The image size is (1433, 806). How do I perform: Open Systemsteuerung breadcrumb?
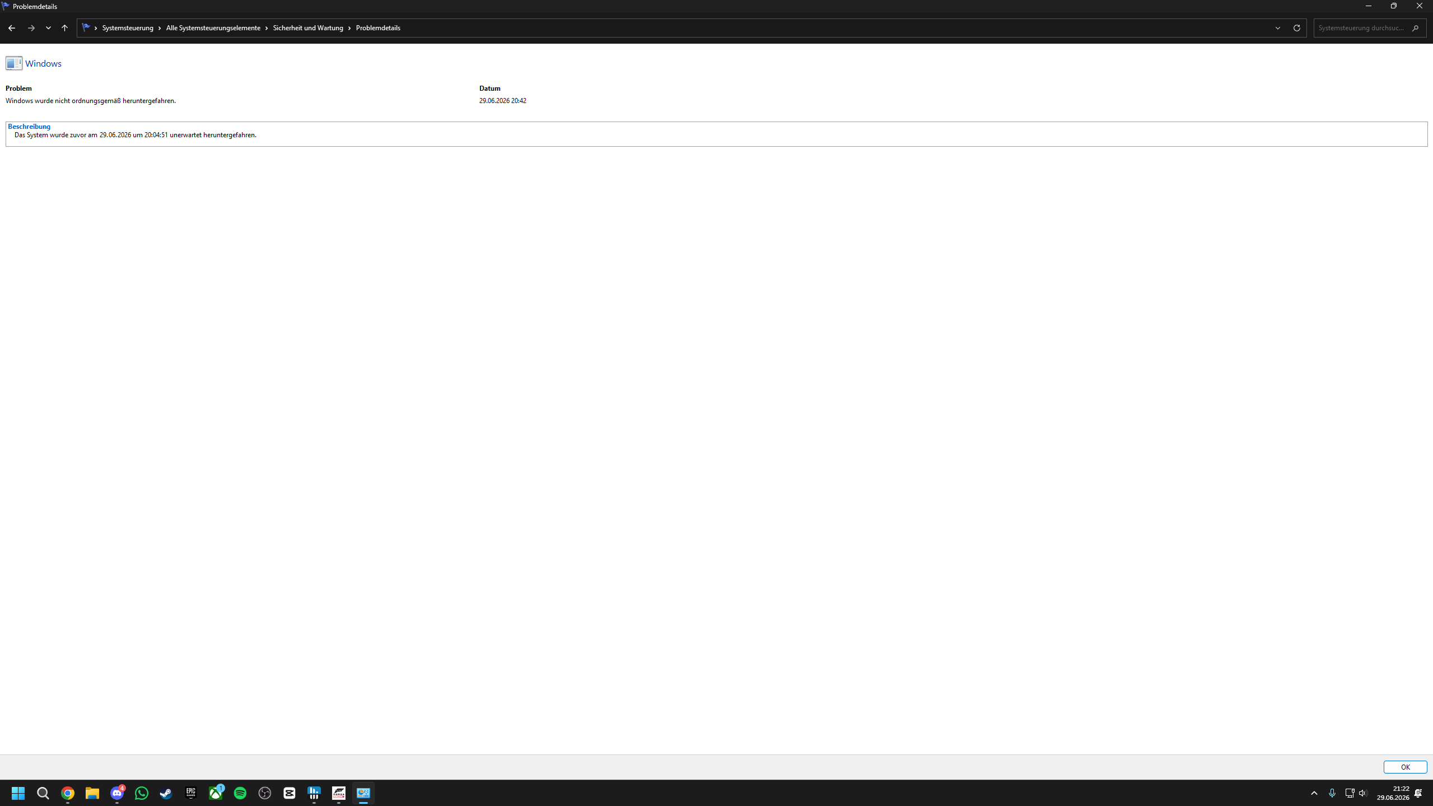(128, 28)
